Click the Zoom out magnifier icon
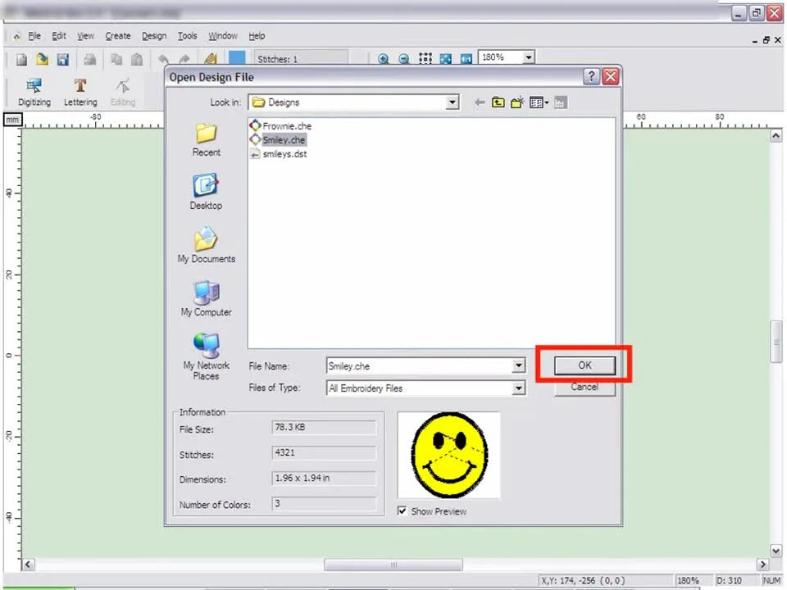Screen dimensions: 787x590 point(403,59)
